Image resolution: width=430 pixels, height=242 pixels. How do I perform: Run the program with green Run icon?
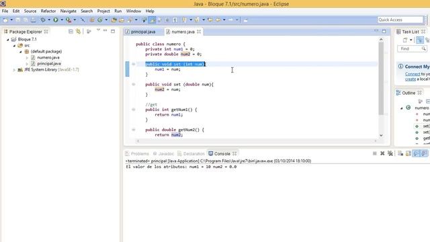[x=56, y=19]
